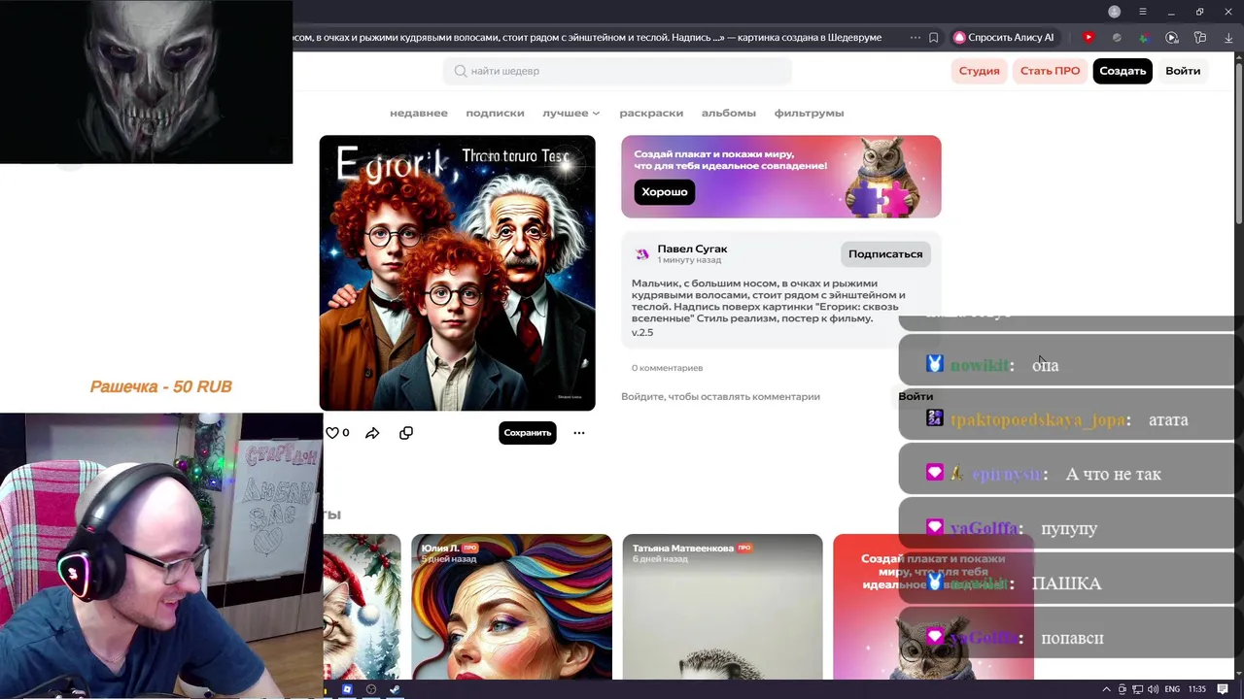Switch to the подписки tab
This screenshot has height=699, width=1244.
(495, 113)
